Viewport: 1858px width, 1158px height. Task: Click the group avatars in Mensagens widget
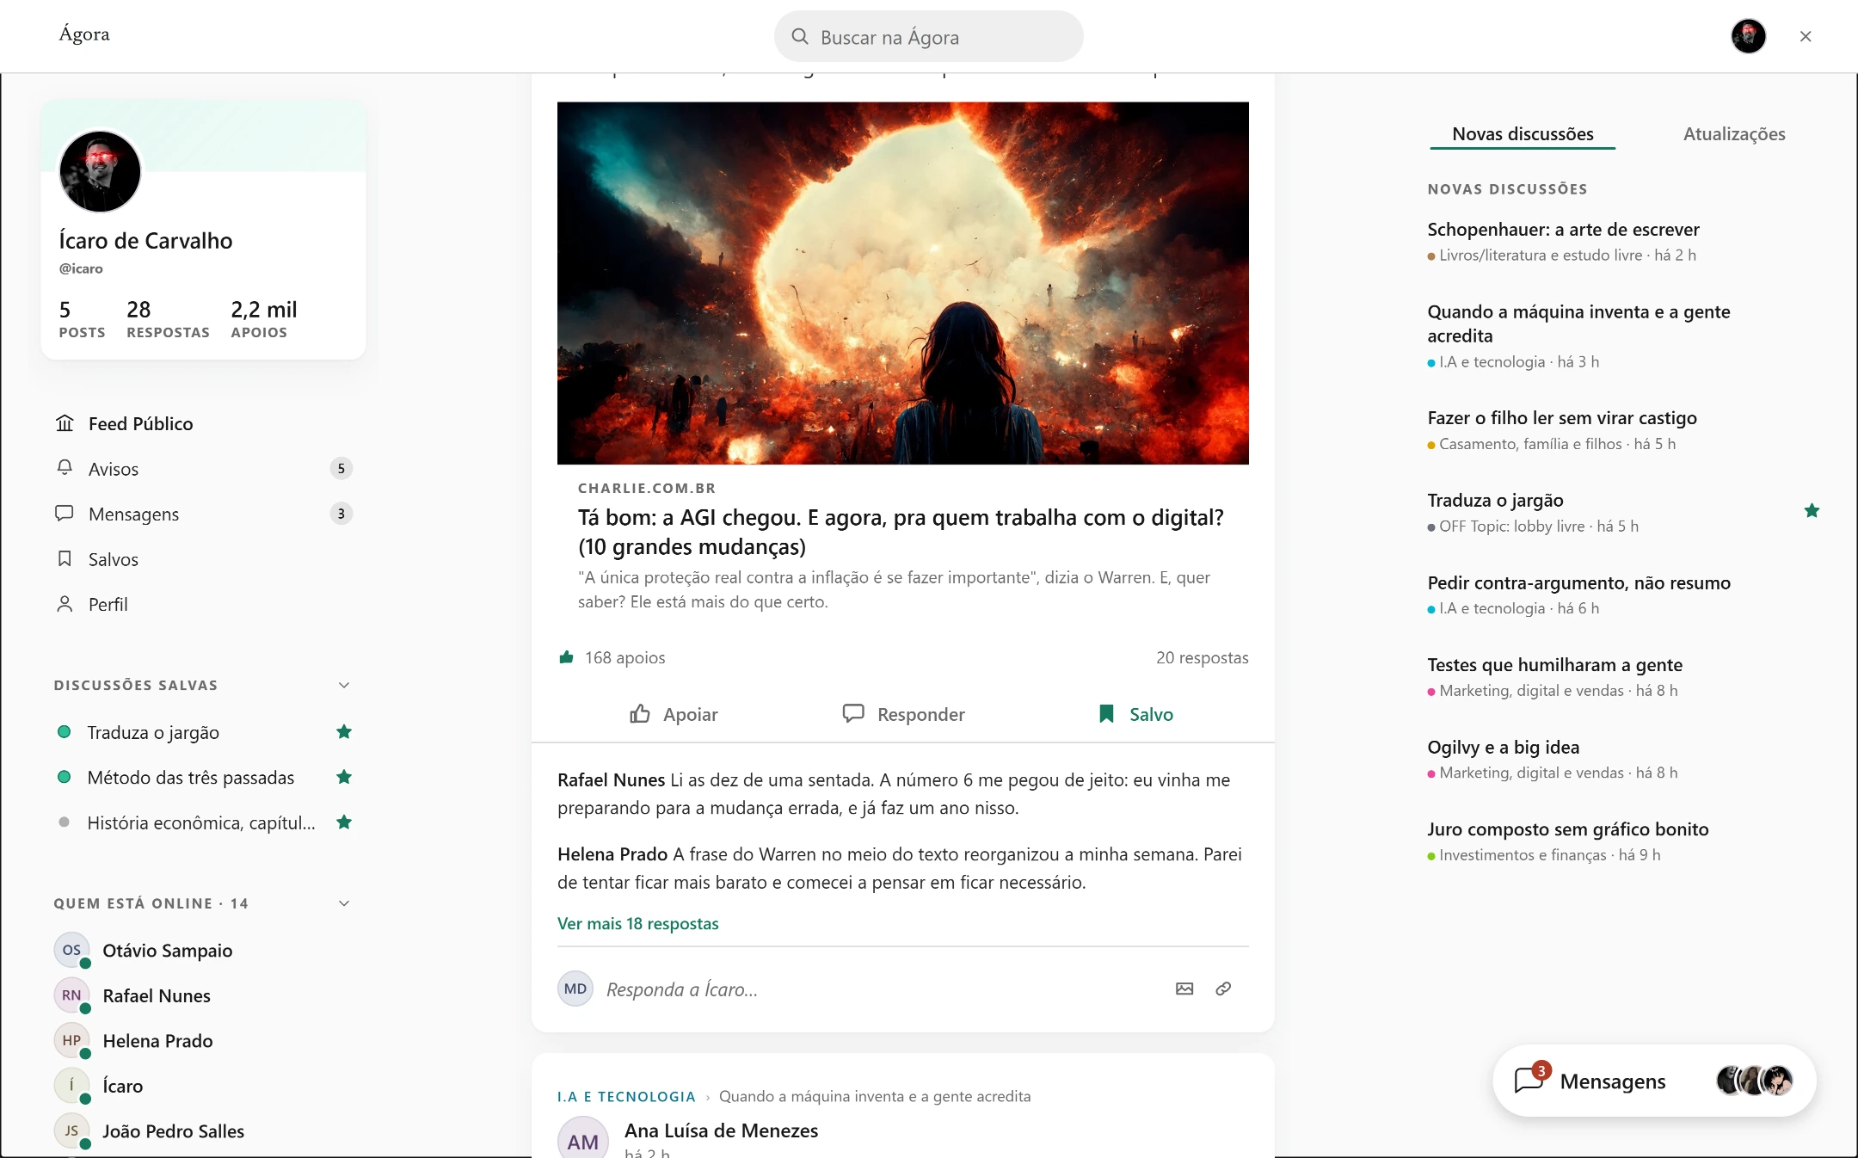(x=1755, y=1080)
